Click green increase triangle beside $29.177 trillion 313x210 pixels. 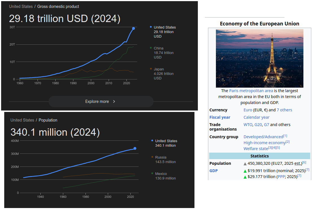click(x=245, y=177)
